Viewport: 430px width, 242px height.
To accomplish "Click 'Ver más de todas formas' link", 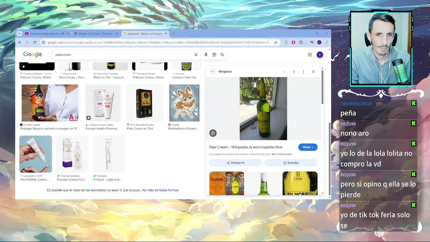I will pyautogui.click(x=160, y=190).
